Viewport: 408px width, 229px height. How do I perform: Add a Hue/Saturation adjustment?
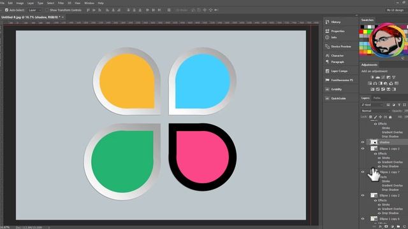tap(370, 83)
